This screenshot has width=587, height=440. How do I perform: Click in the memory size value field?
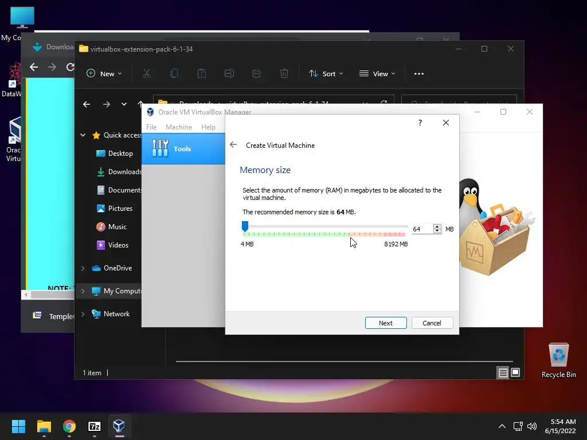[422, 229]
